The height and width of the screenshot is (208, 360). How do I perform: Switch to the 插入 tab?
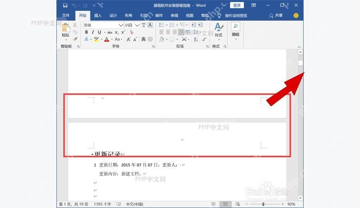coord(98,15)
